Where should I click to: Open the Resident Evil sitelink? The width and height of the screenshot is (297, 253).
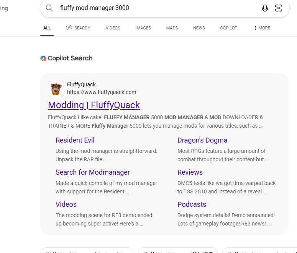75,140
